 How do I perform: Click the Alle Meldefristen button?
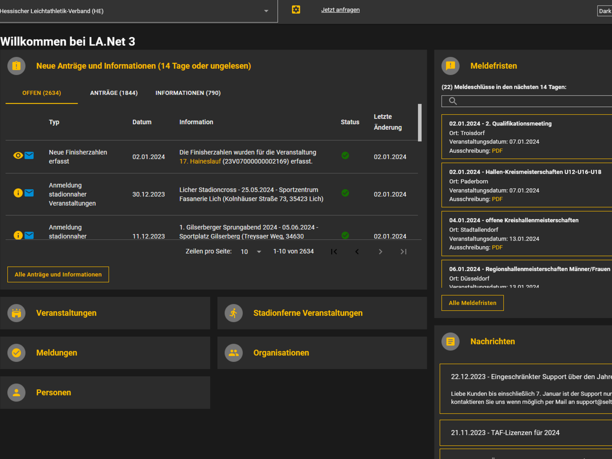pyautogui.click(x=472, y=303)
